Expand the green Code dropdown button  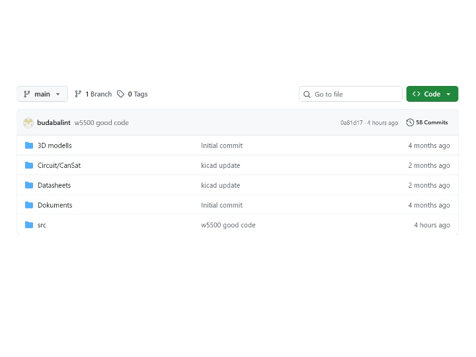pos(432,94)
